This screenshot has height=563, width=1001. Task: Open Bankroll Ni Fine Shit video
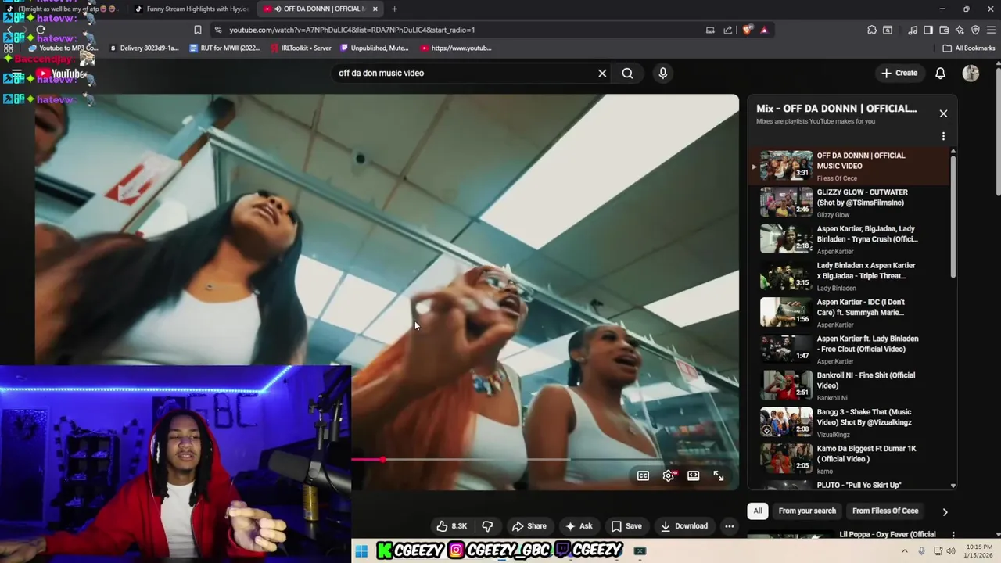click(x=849, y=385)
